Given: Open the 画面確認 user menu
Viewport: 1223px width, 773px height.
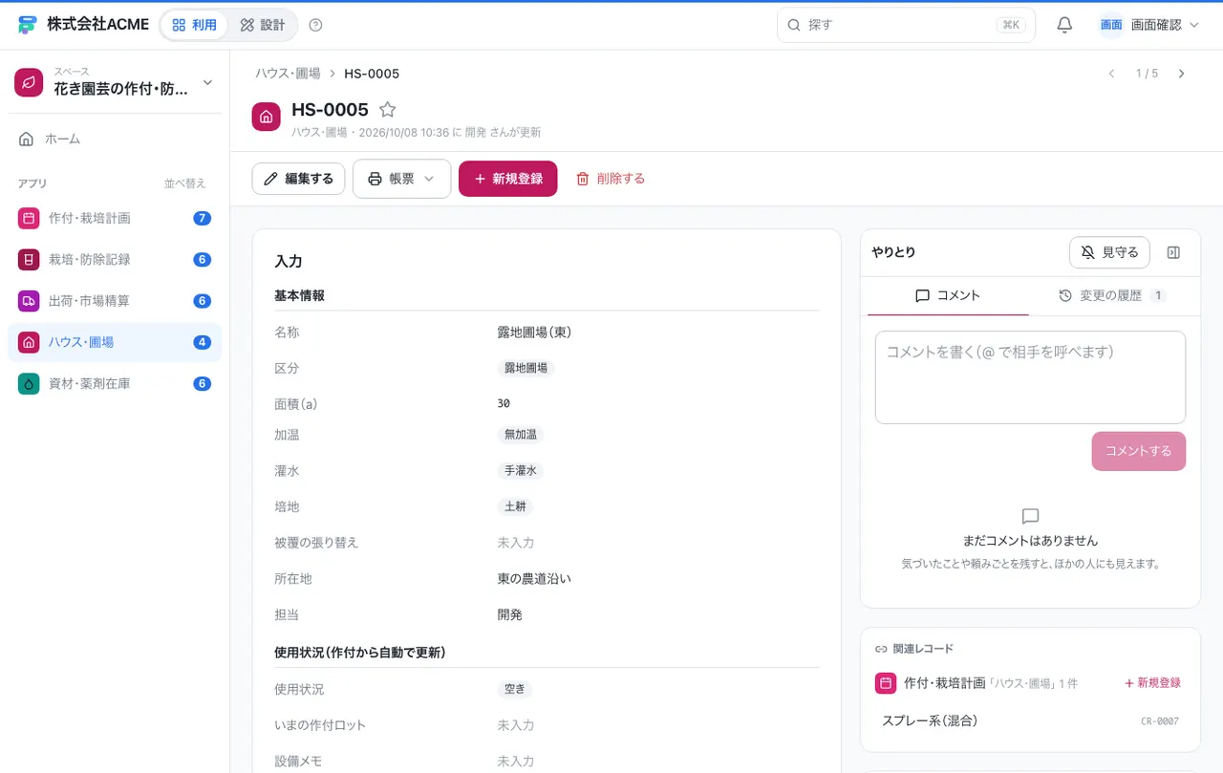Looking at the screenshot, I should [1148, 25].
